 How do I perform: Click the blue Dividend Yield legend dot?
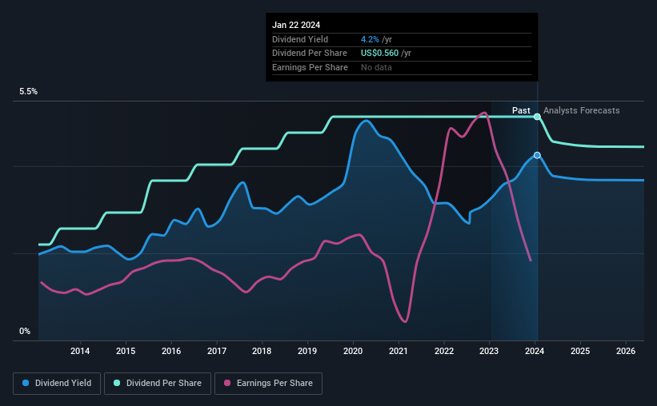tap(26, 383)
